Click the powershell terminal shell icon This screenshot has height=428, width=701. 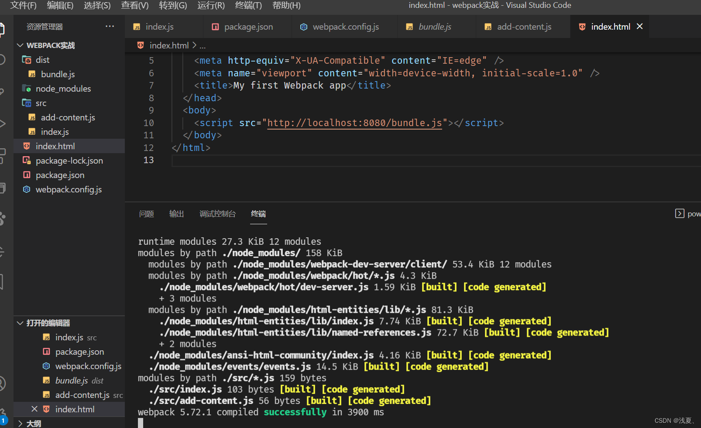coord(680,213)
